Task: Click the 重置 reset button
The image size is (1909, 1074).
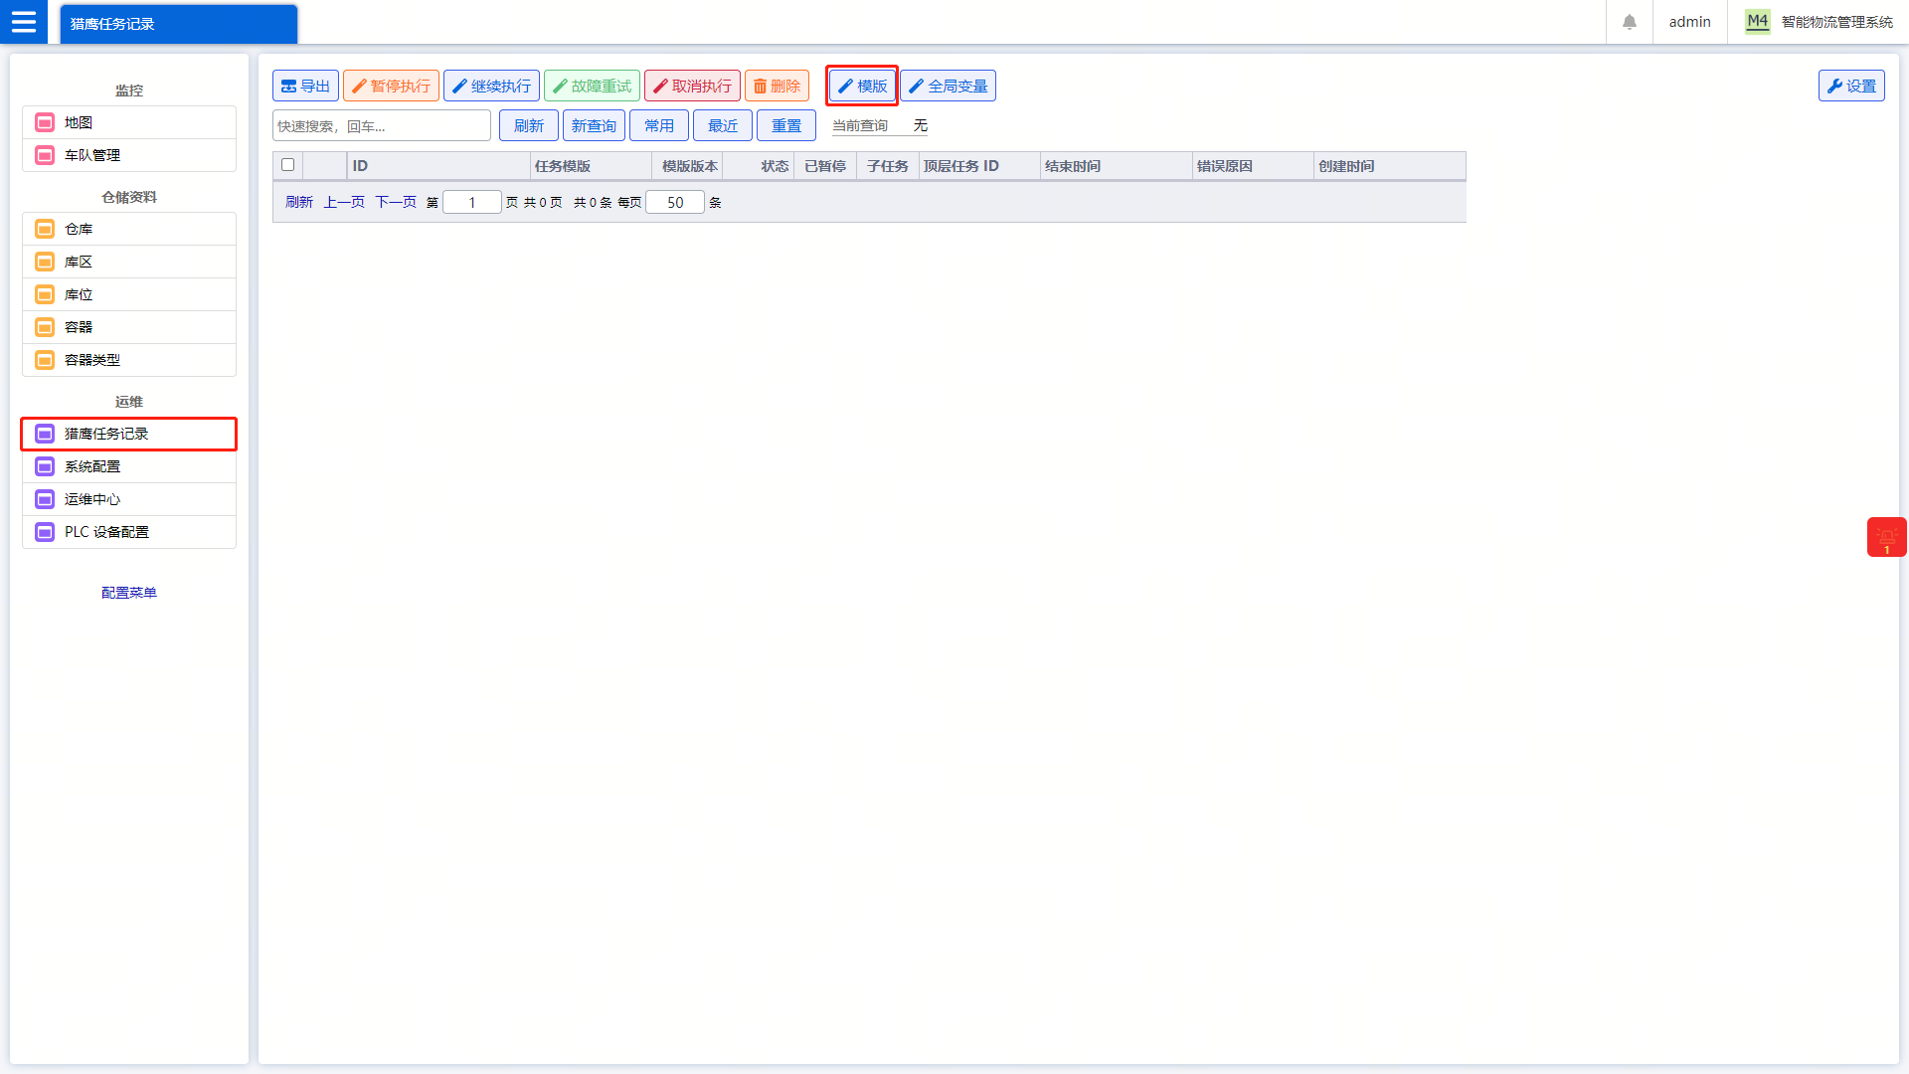Action: [786, 125]
